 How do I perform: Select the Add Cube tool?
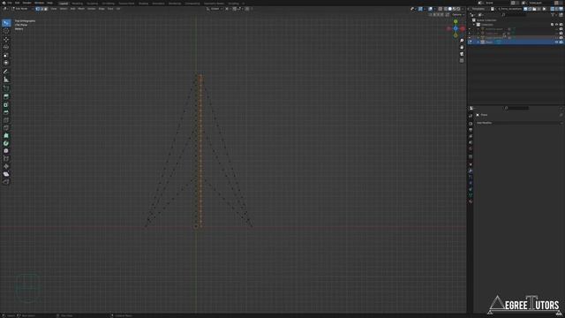point(6,88)
